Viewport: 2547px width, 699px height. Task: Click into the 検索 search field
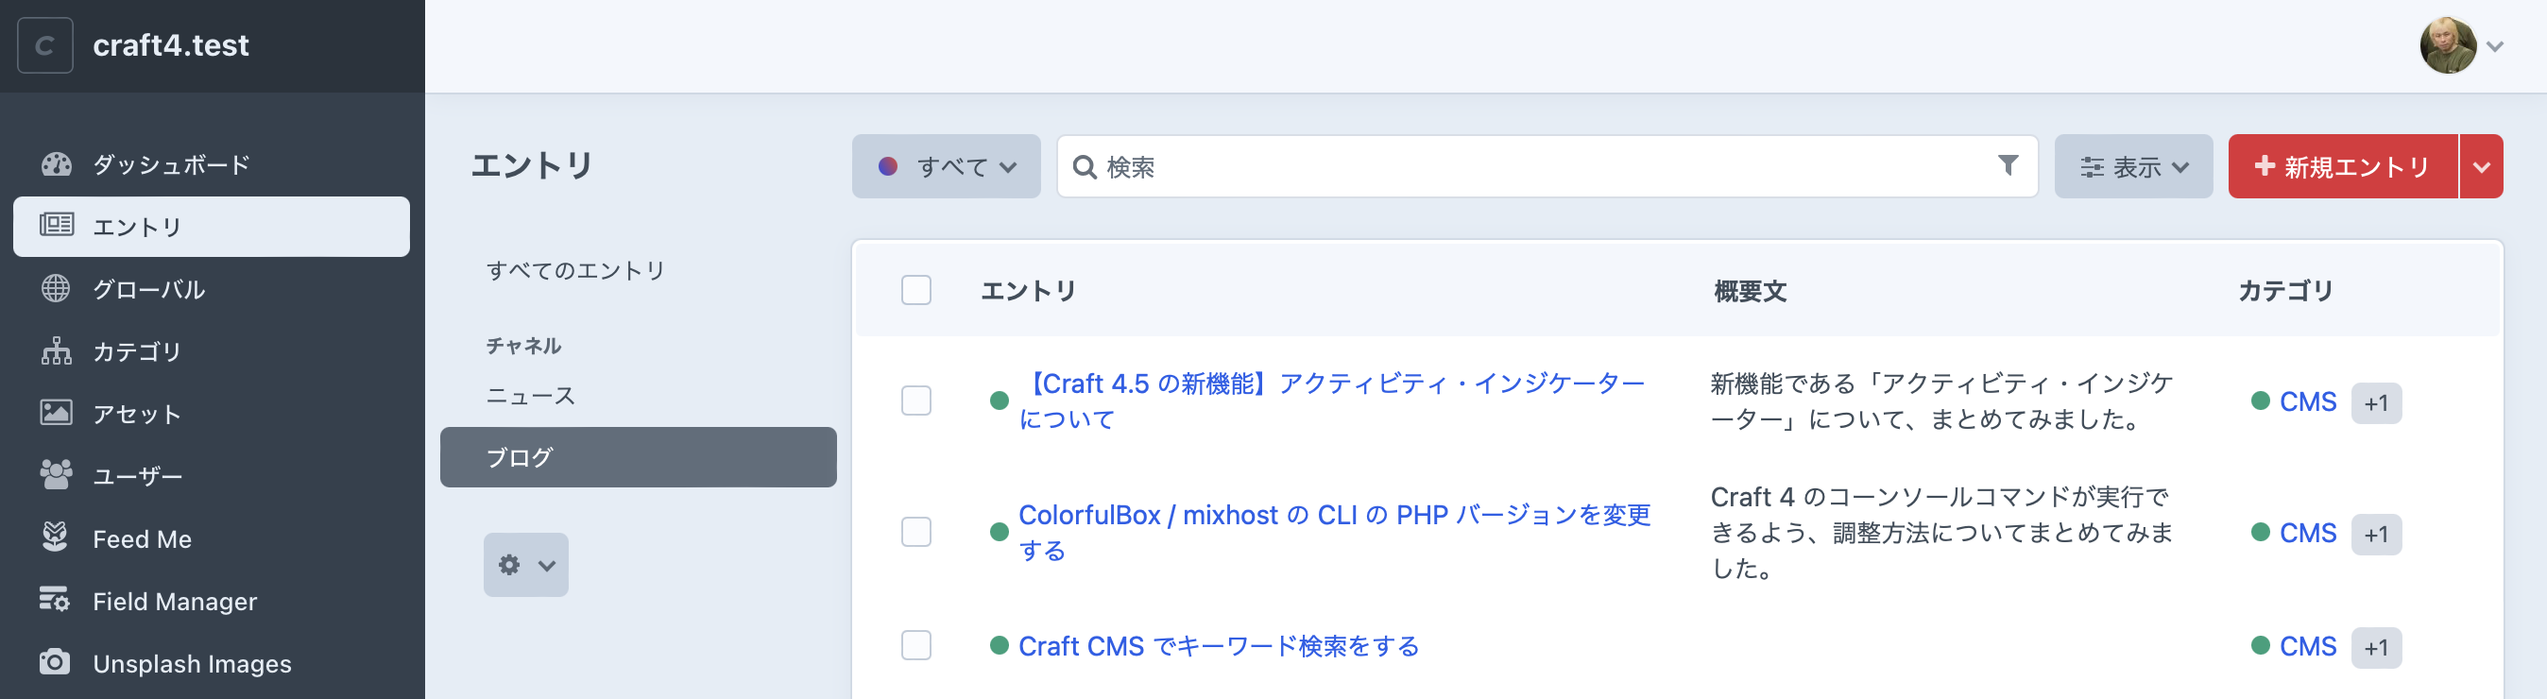coord(1543,167)
